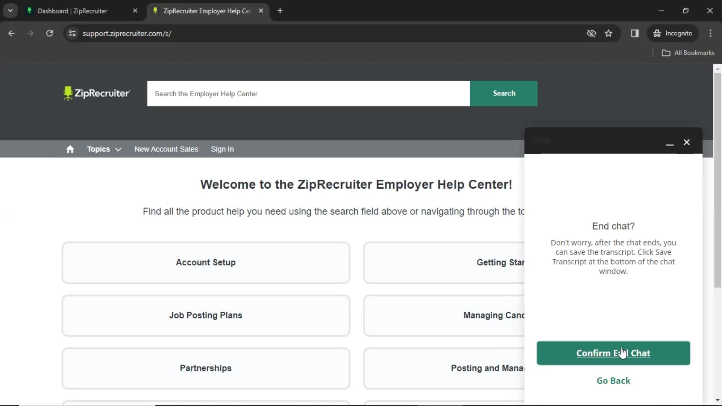
Task: Click the "End chat?" heading text
Action: point(613,226)
